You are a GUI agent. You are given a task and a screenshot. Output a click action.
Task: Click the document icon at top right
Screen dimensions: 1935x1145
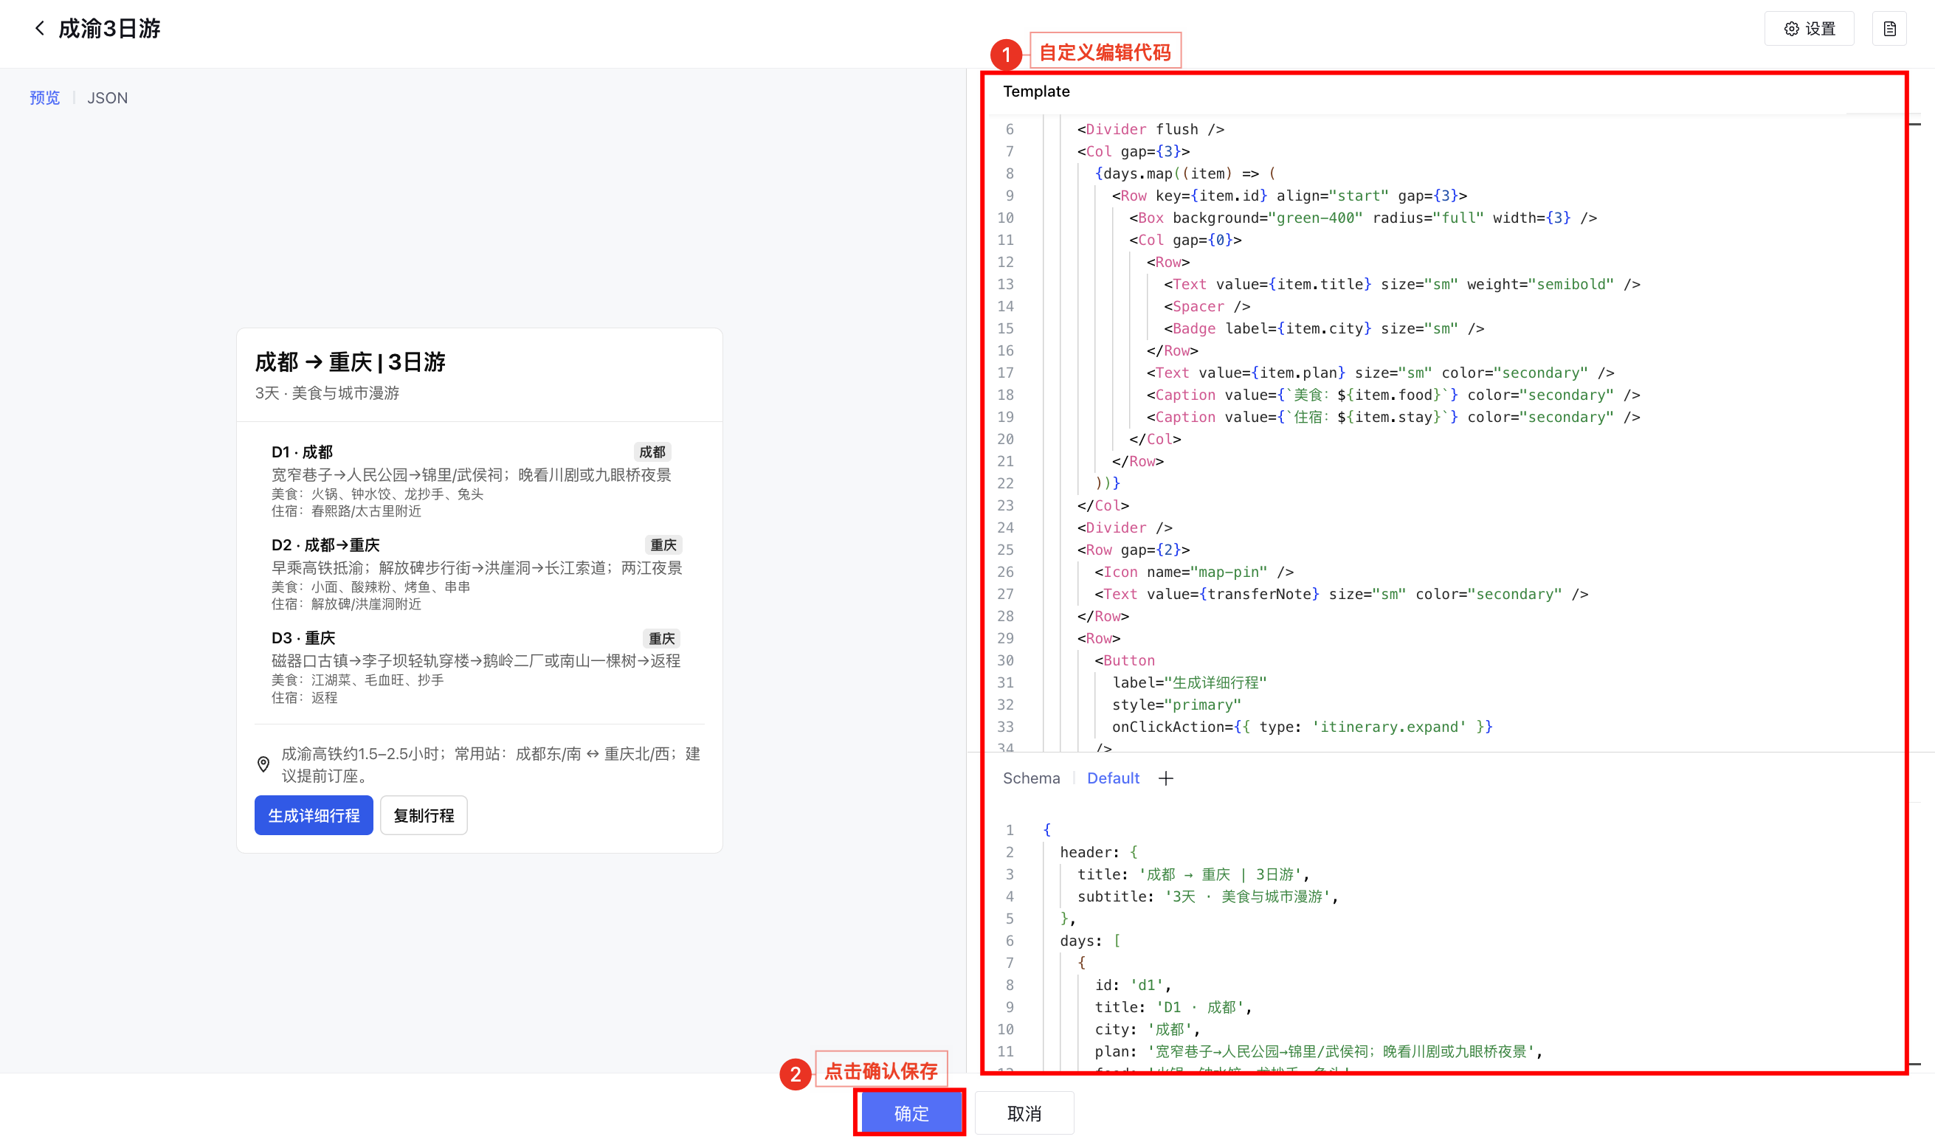(1889, 29)
